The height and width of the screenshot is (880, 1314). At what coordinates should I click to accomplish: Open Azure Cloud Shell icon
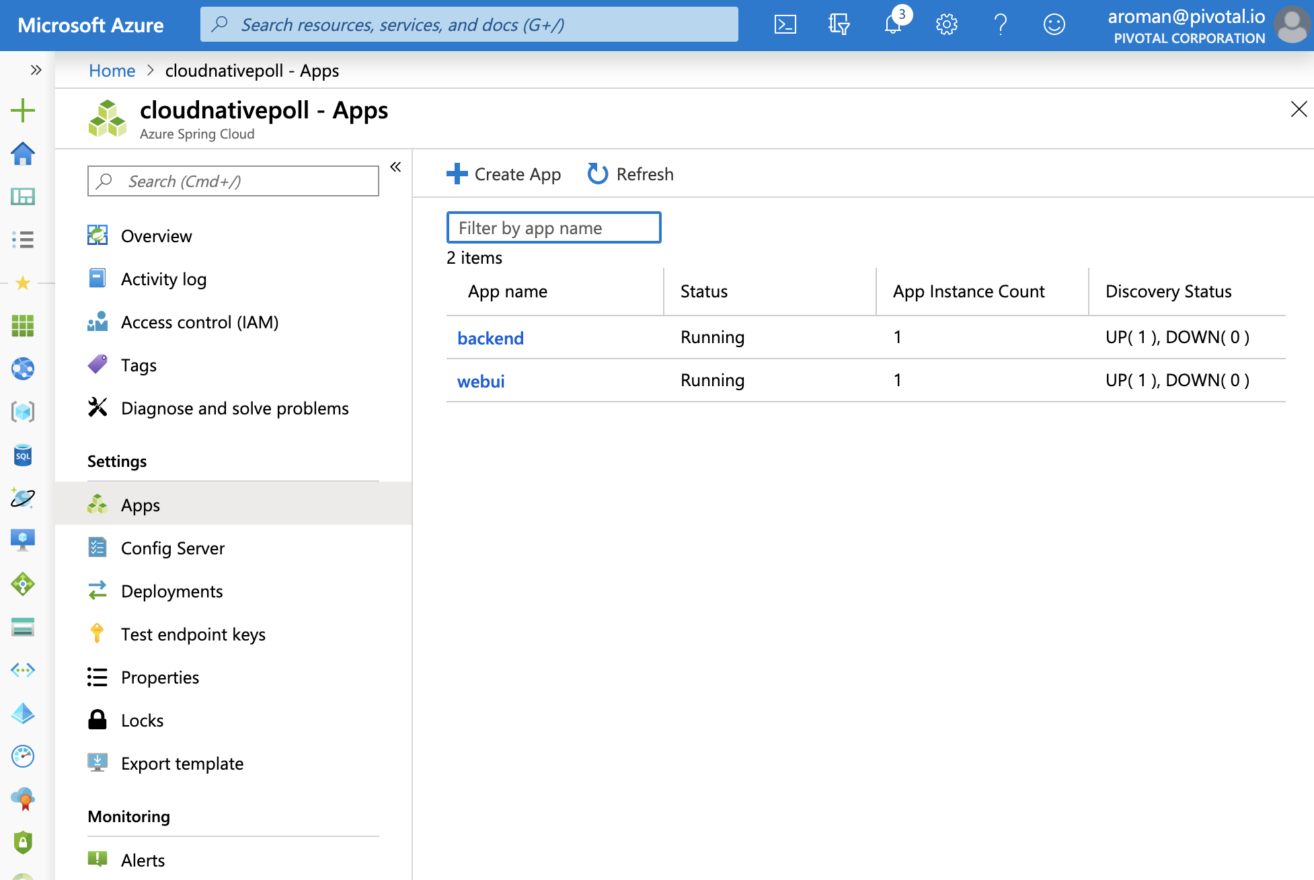coord(785,25)
